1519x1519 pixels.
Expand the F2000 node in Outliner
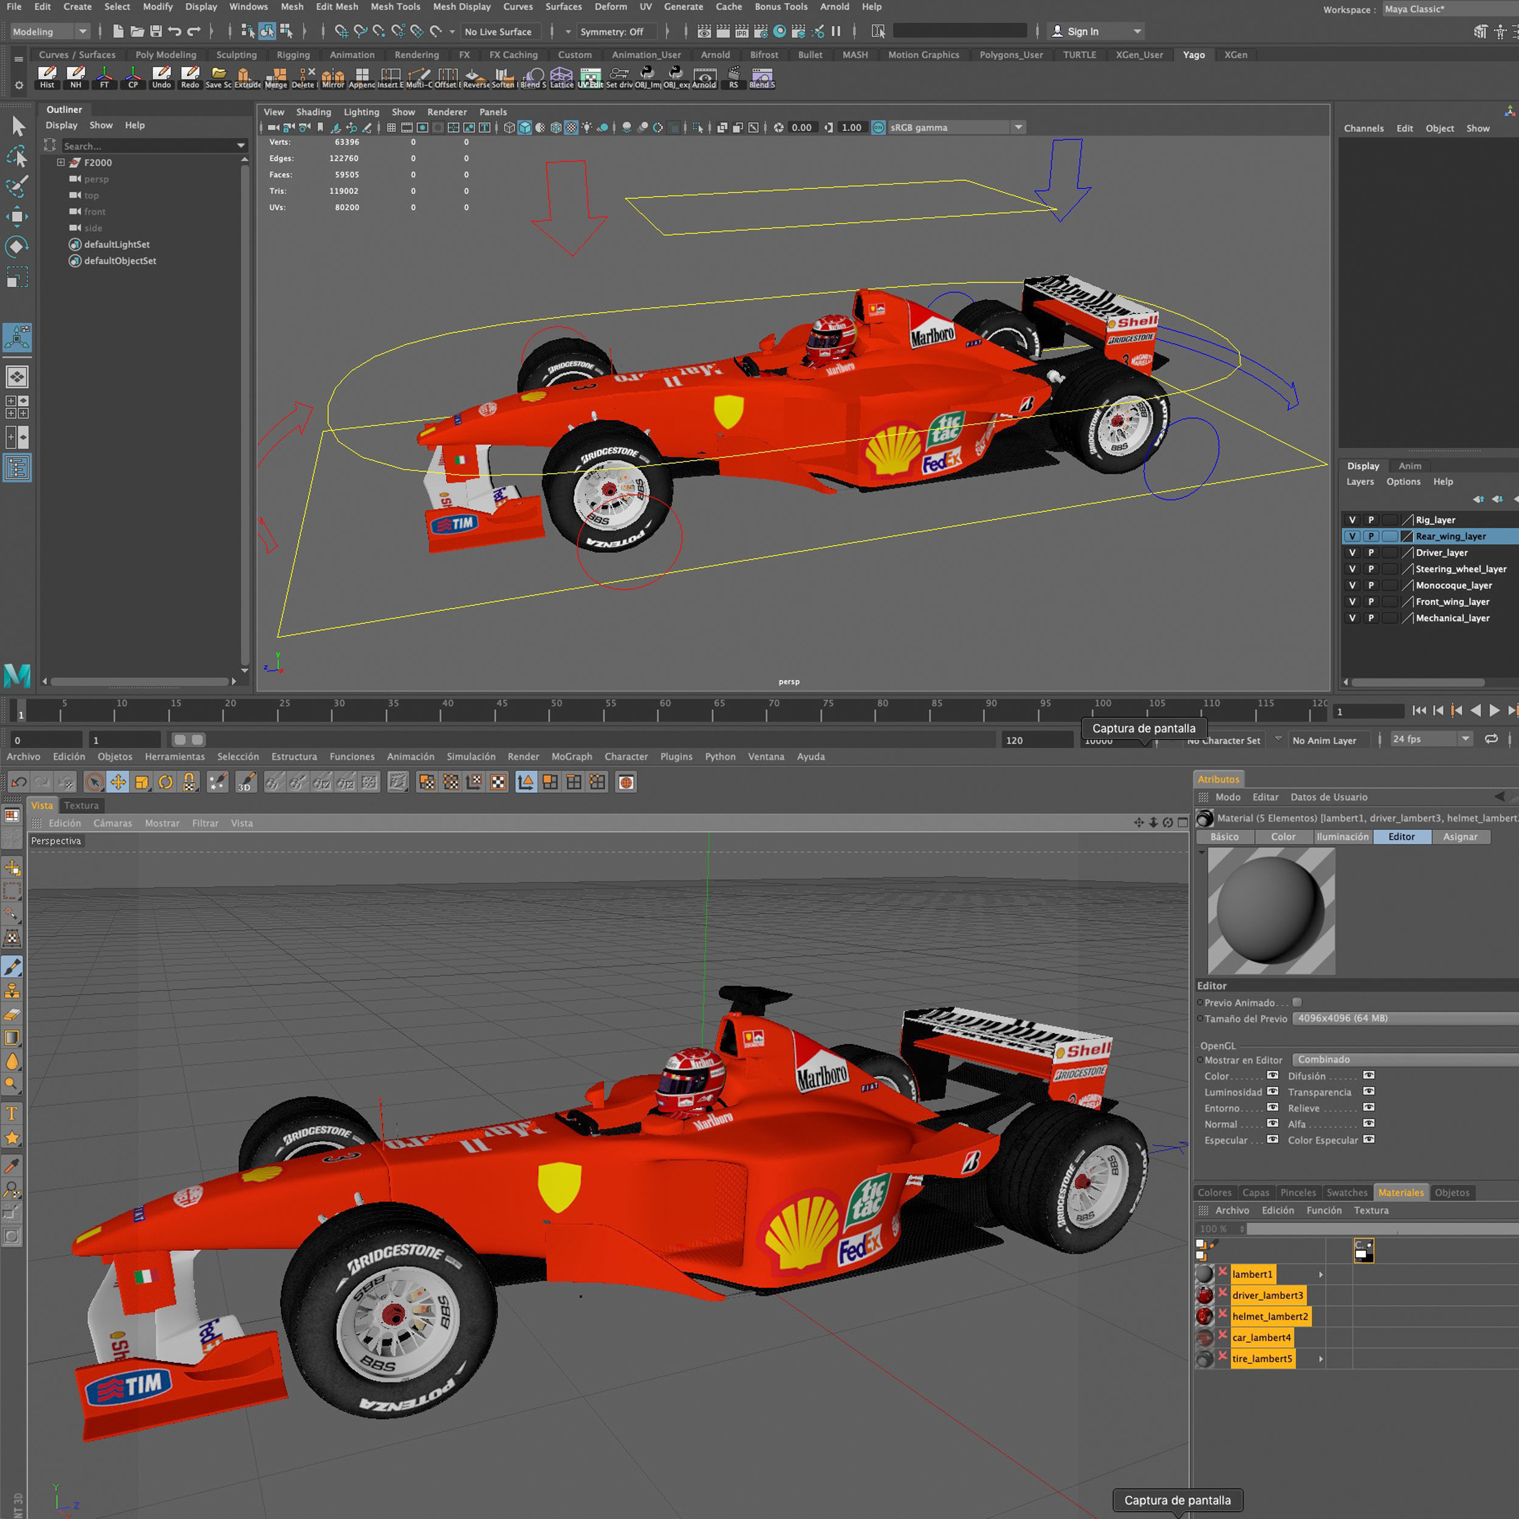(61, 163)
